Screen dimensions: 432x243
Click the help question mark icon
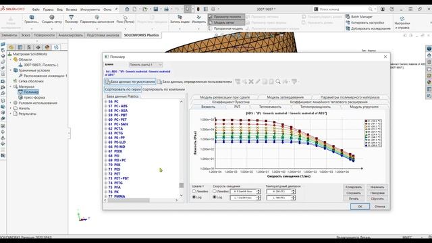[x=391, y=9]
